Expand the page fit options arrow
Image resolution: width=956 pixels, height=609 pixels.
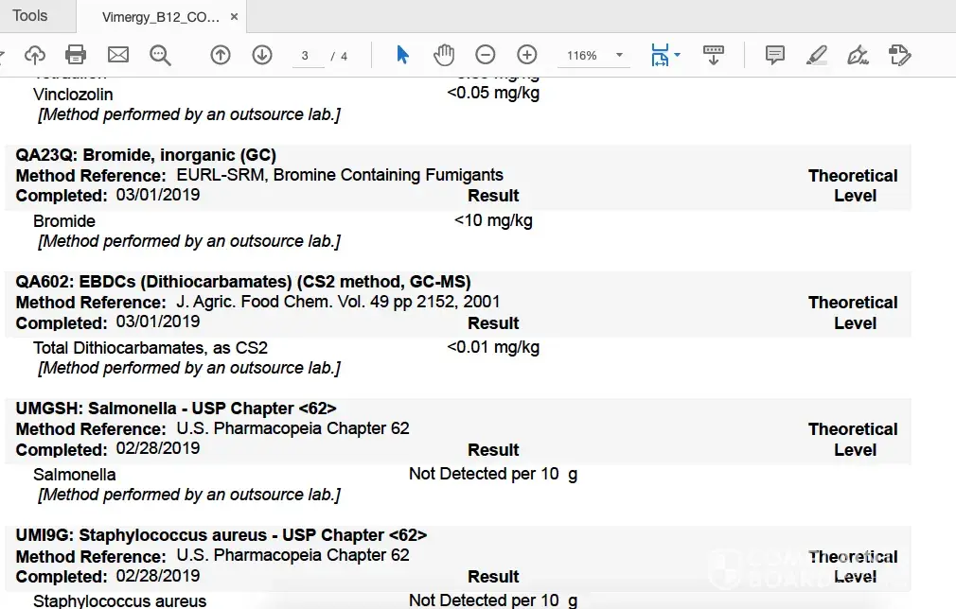[678, 56]
